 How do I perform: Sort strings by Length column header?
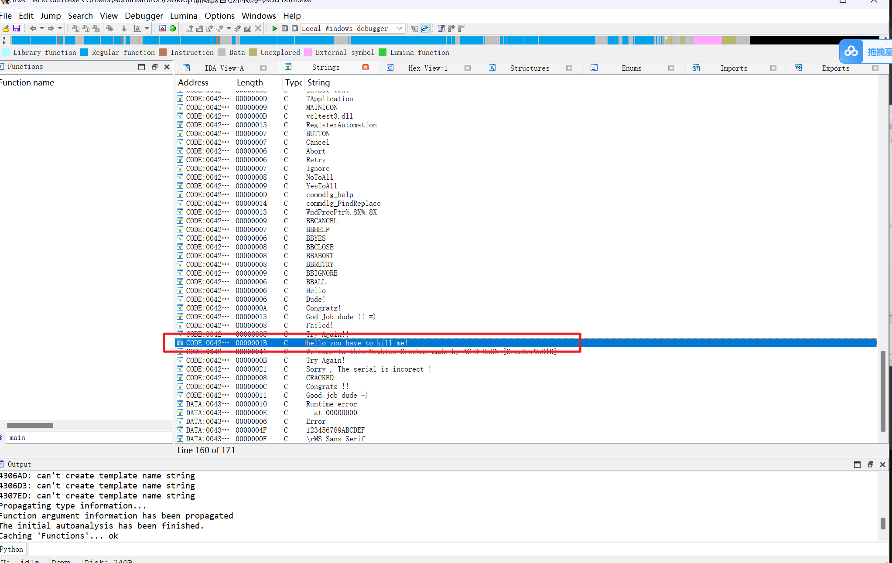click(x=249, y=82)
